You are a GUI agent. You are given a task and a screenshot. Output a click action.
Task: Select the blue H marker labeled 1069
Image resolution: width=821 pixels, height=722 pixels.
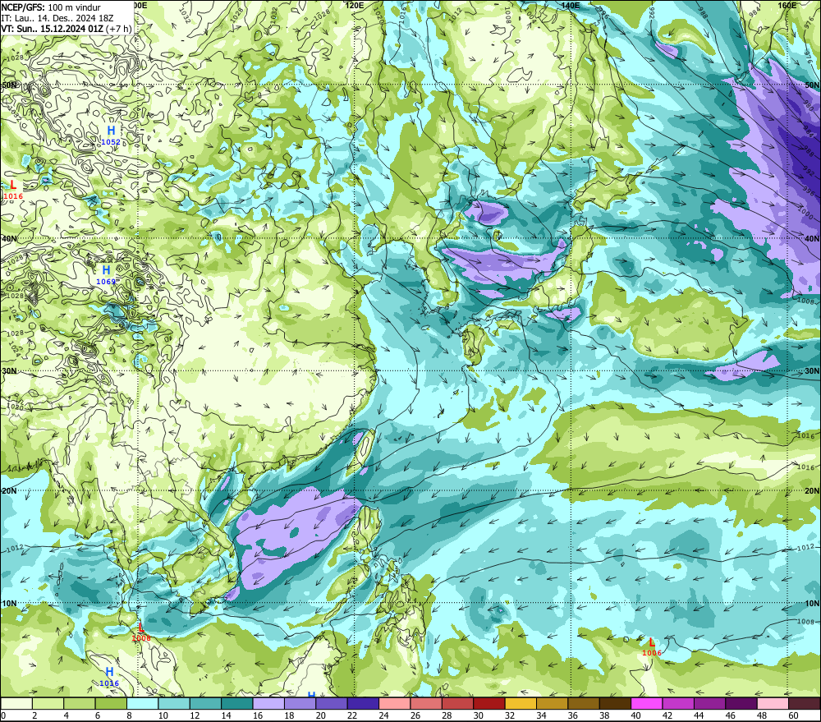click(x=106, y=270)
